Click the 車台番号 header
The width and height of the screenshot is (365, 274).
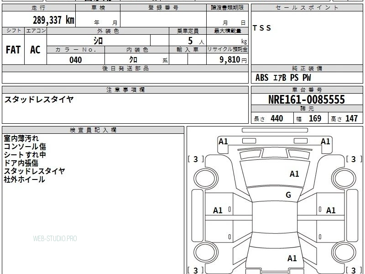pos(307,90)
